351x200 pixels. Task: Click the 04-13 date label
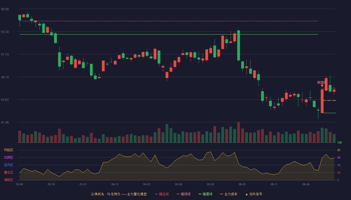click(x=115, y=184)
